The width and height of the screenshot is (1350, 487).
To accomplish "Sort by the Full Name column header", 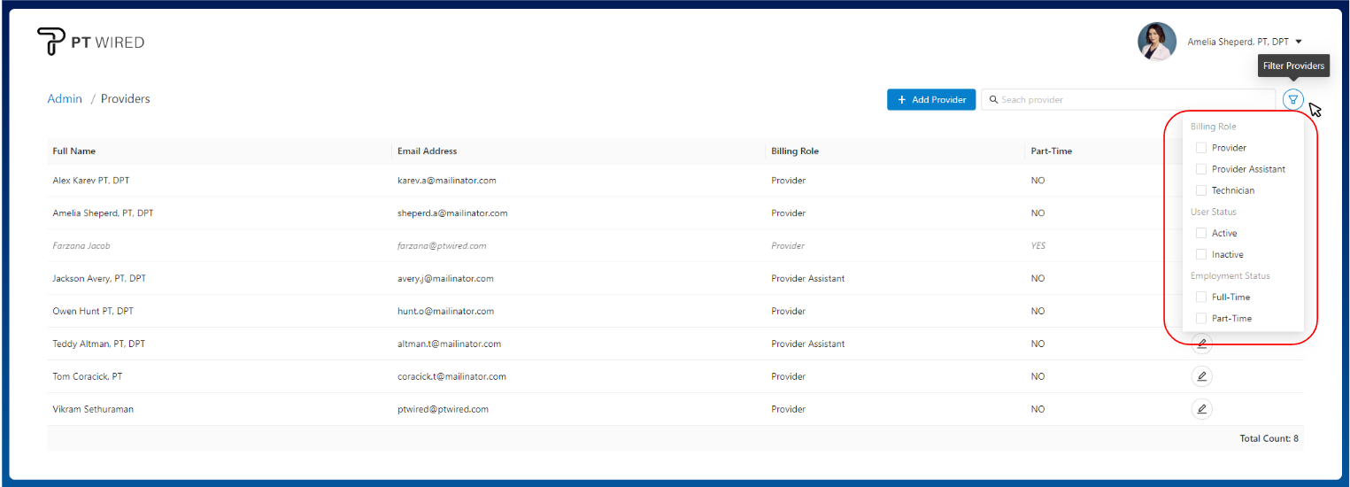I will 74,151.
